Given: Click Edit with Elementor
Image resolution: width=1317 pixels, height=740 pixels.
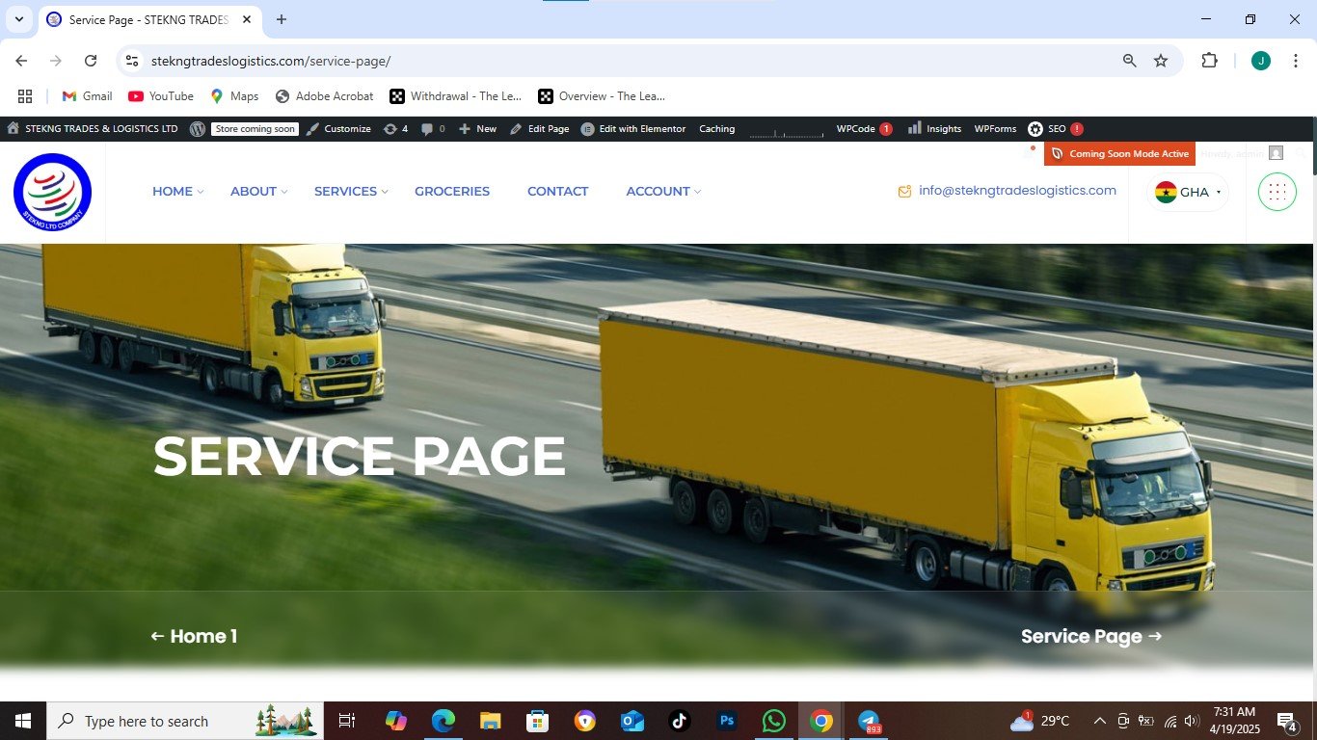Looking at the screenshot, I should [633, 129].
